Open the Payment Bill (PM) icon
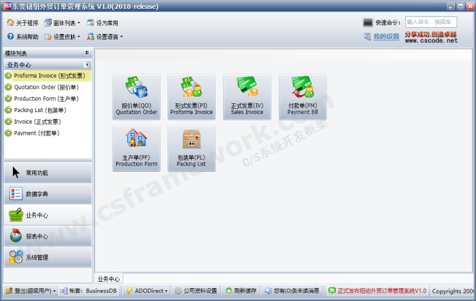476x301 pixels. point(303,96)
